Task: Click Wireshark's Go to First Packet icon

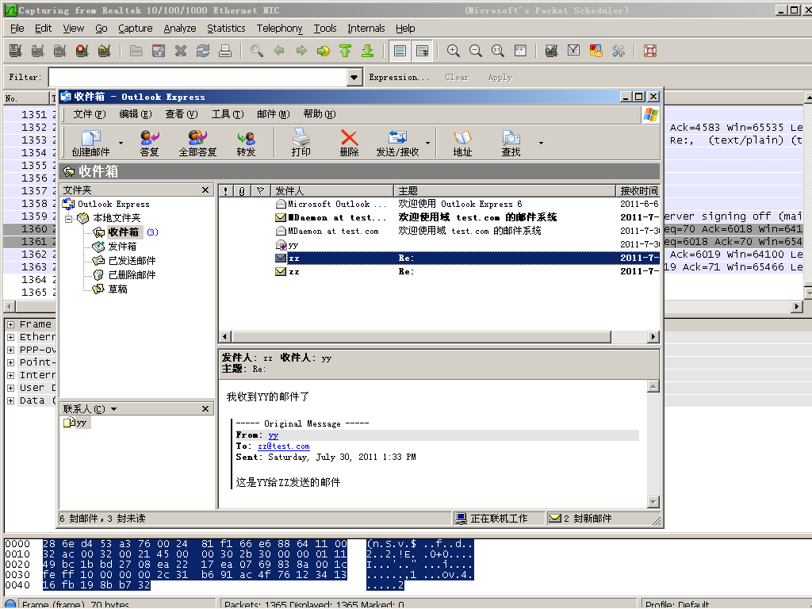Action: [x=346, y=51]
